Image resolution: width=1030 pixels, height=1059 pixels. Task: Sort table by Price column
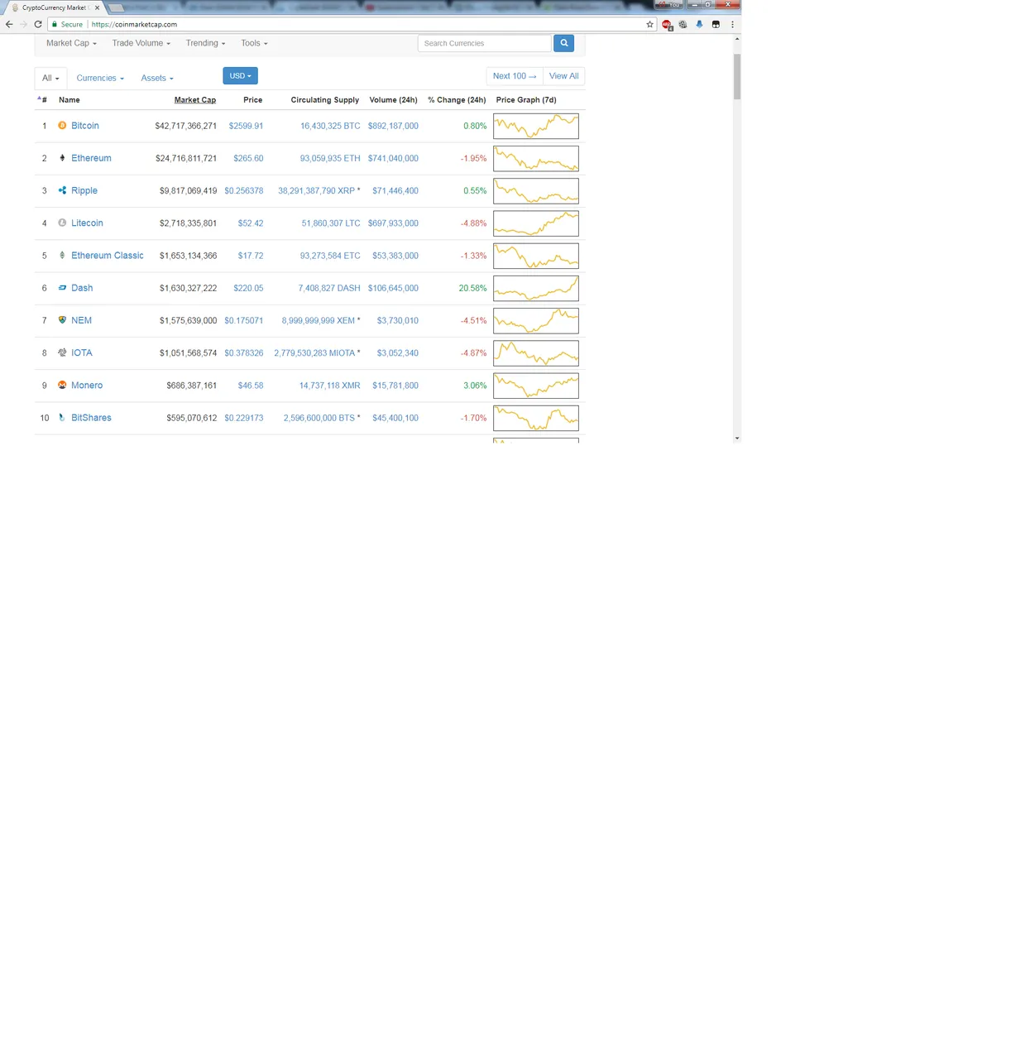[x=253, y=100]
